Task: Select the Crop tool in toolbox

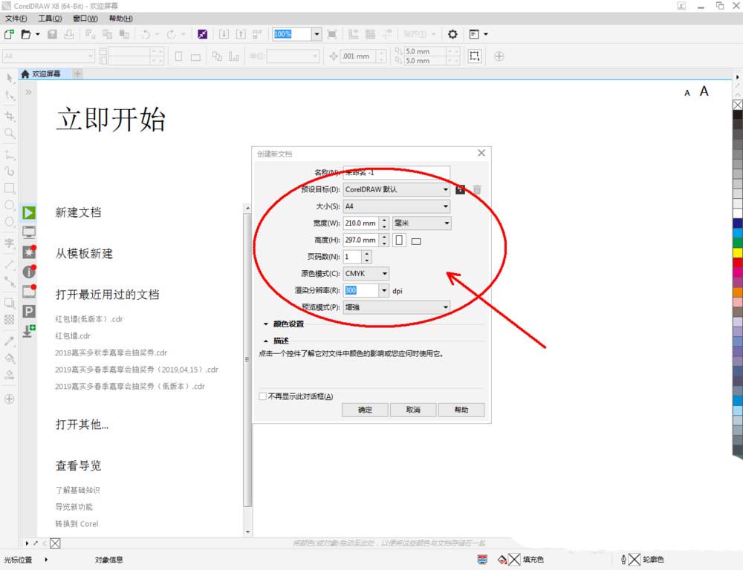Action: (10, 116)
